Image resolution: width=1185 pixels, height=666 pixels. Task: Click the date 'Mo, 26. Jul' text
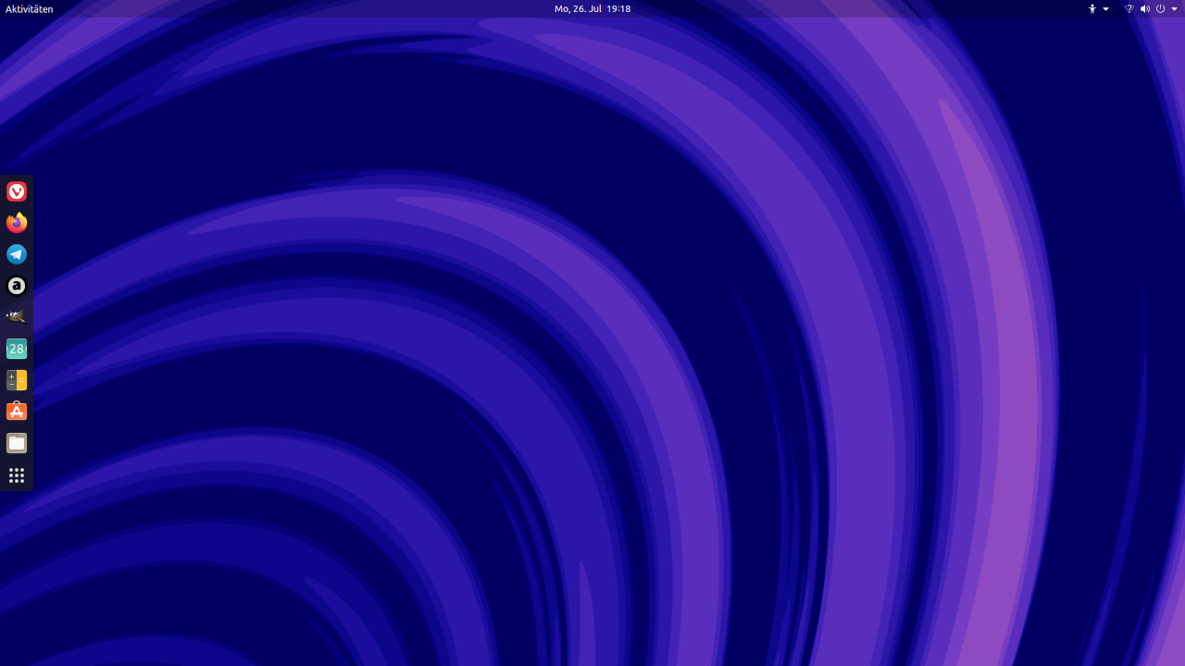[578, 9]
